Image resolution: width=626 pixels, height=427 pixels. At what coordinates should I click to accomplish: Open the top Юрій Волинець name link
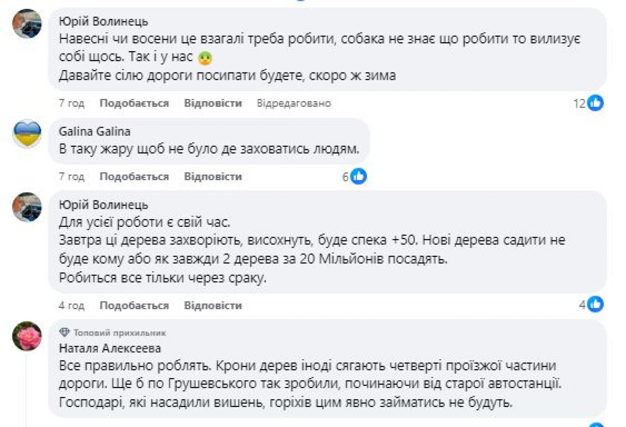coord(103,22)
